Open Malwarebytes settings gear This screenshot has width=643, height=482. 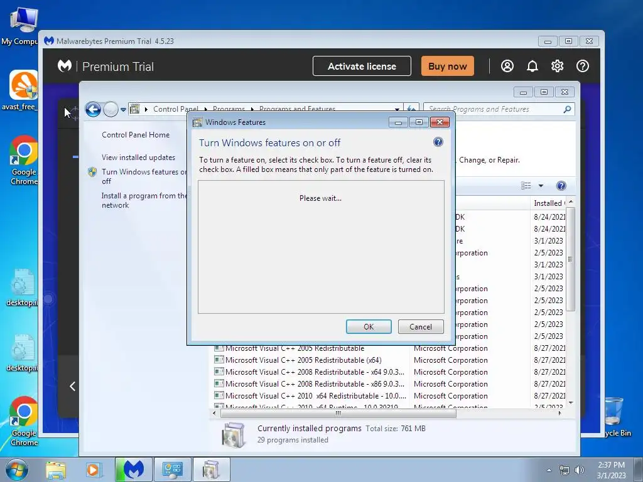[x=558, y=66]
